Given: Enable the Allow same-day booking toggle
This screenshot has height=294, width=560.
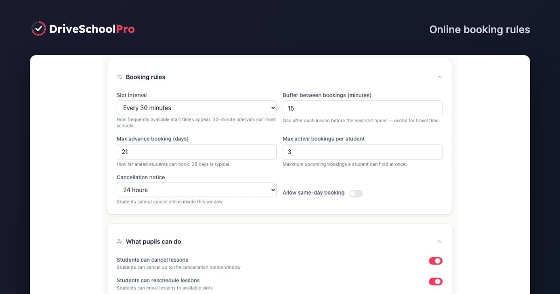Looking at the screenshot, I should [356, 193].
